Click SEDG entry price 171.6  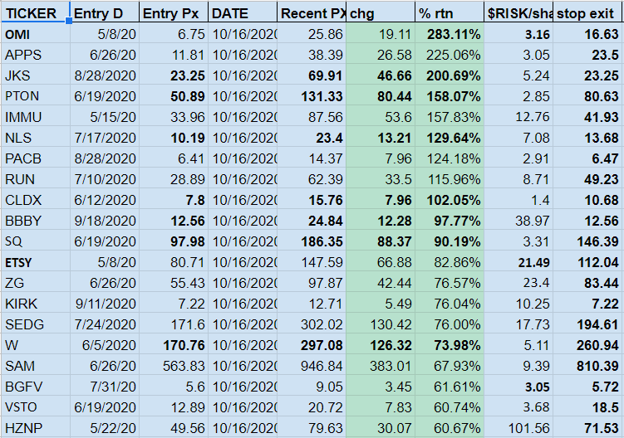174,324
